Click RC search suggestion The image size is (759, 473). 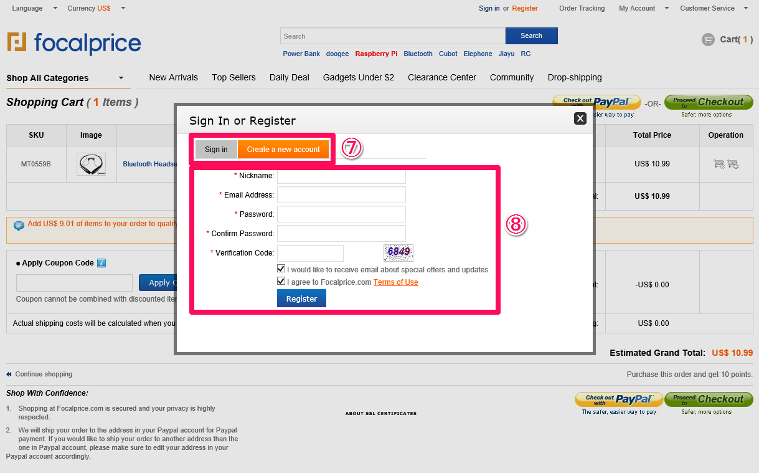(526, 54)
